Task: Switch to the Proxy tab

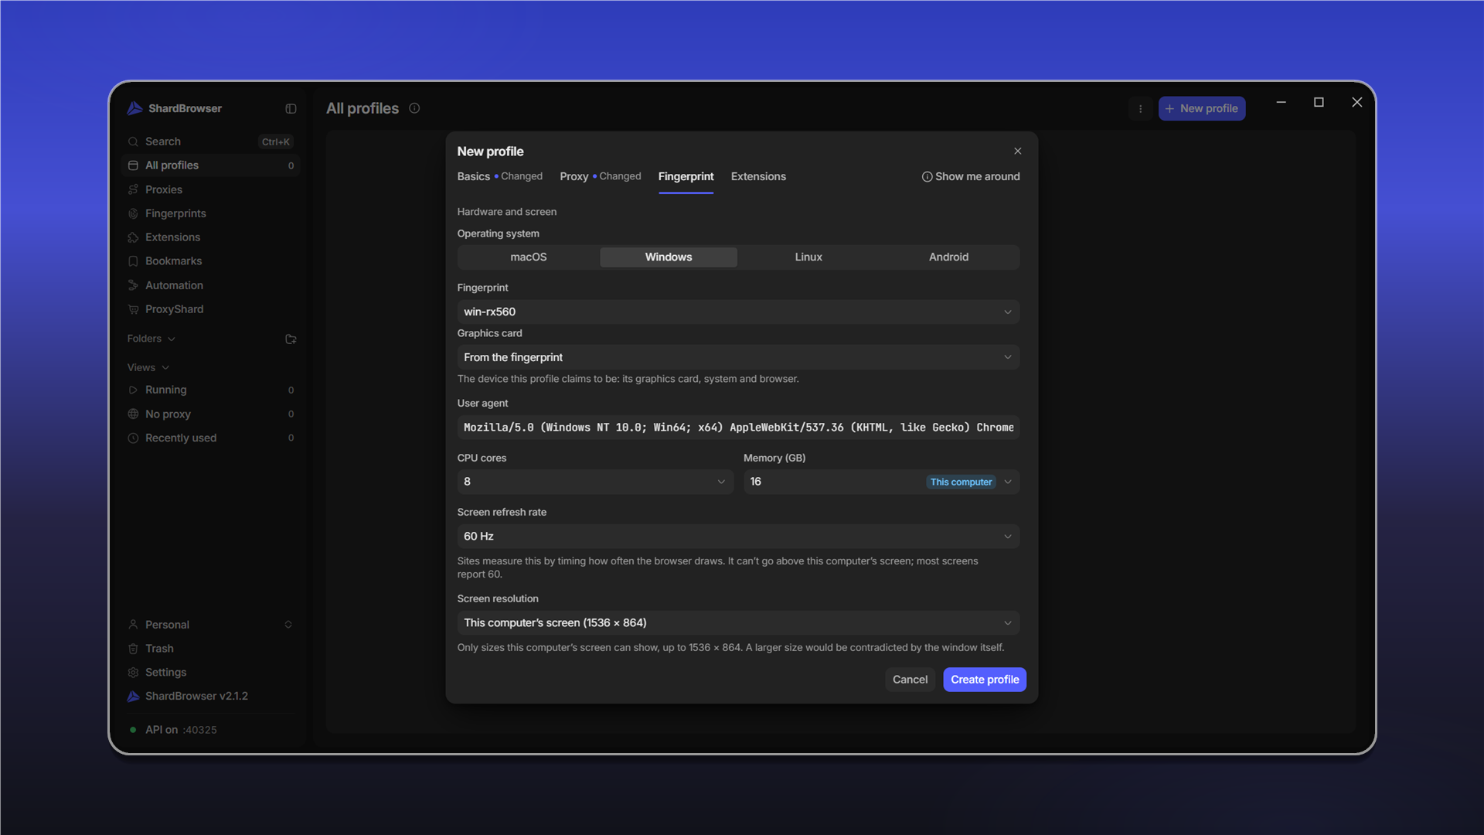Action: [600, 176]
